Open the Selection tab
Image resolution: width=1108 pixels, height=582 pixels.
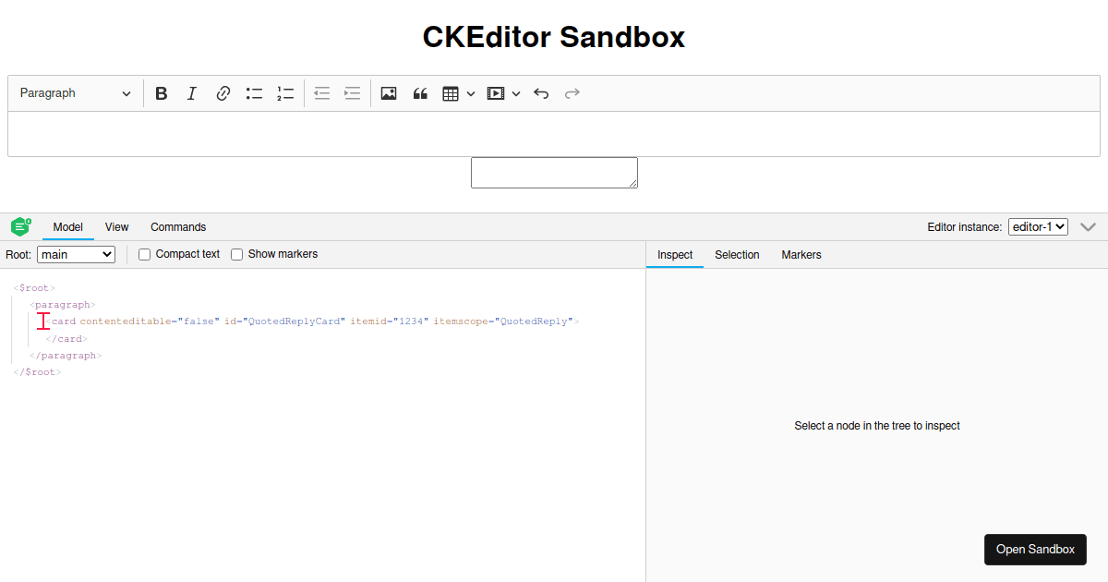[x=737, y=255]
